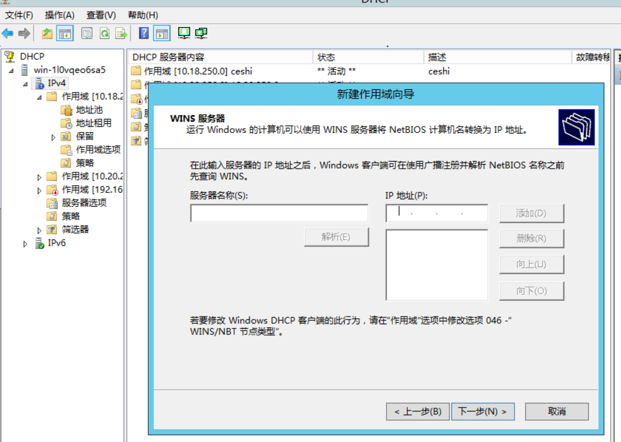The width and height of the screenshot is (621, 442).
Task: Toggle the show/hide console tree icon
Action: (x=65, y=33)
